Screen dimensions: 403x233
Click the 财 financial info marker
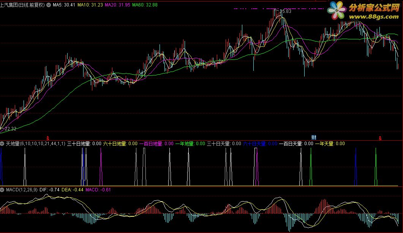(314, 138)
